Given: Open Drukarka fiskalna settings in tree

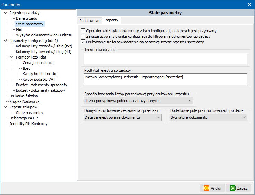Looking at the screenshot, I should click(24, 96).
